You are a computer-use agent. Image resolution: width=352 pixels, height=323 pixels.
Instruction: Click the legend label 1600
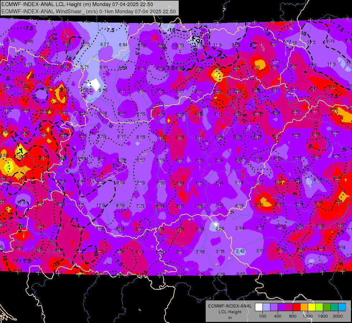(x=323, y=316)
